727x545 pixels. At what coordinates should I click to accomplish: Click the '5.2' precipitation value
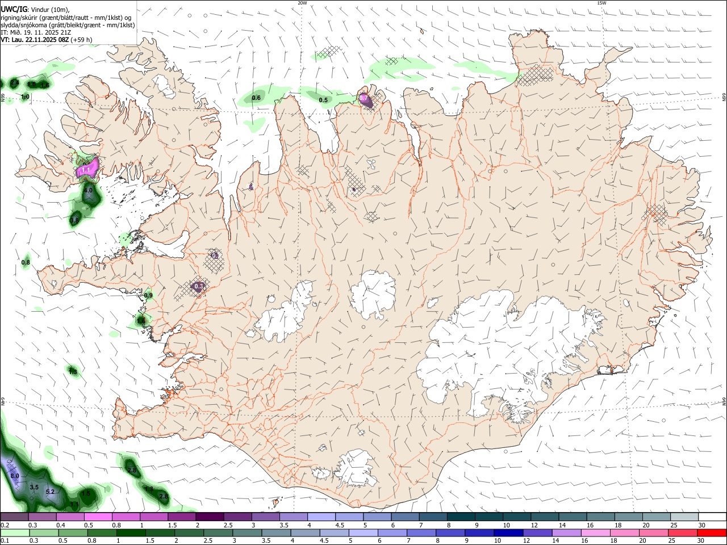click(x=50, y=492)
